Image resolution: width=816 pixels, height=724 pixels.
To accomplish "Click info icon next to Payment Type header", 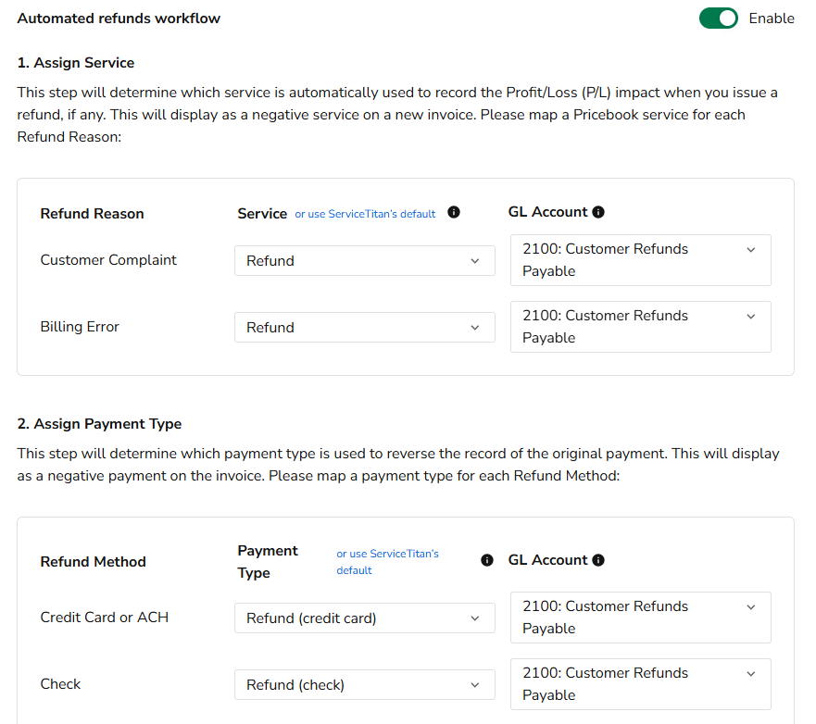I will click(487, 560).
